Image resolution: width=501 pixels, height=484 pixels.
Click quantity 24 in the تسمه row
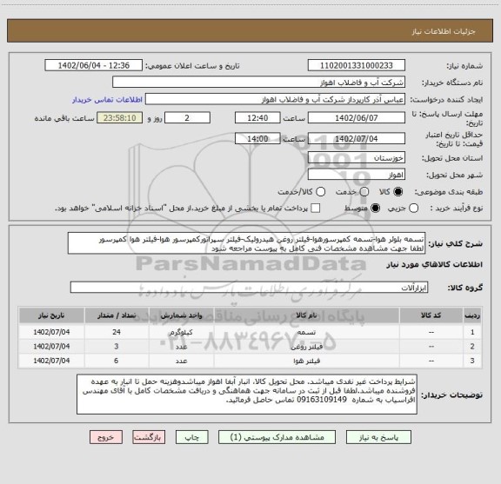pyautogui.click(x=117, y=332)
